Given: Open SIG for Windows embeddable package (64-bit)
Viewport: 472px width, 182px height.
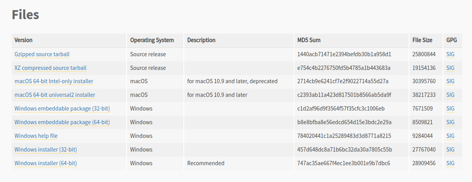Looking at the screenshot, I should click(x=450, y=122).
